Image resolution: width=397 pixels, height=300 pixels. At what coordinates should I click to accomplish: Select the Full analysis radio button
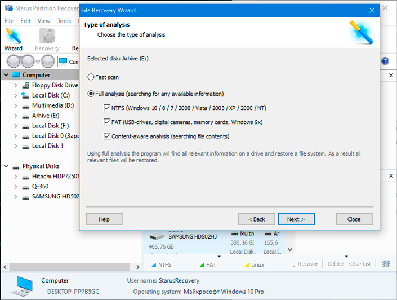point(91,94)
